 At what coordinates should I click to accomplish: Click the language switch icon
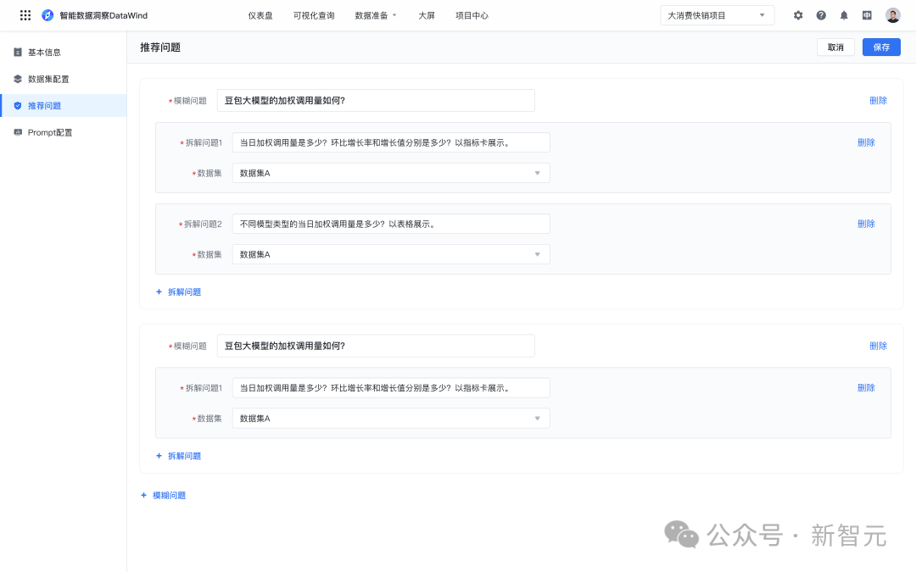pyautogui.click(x=867, y=15)
